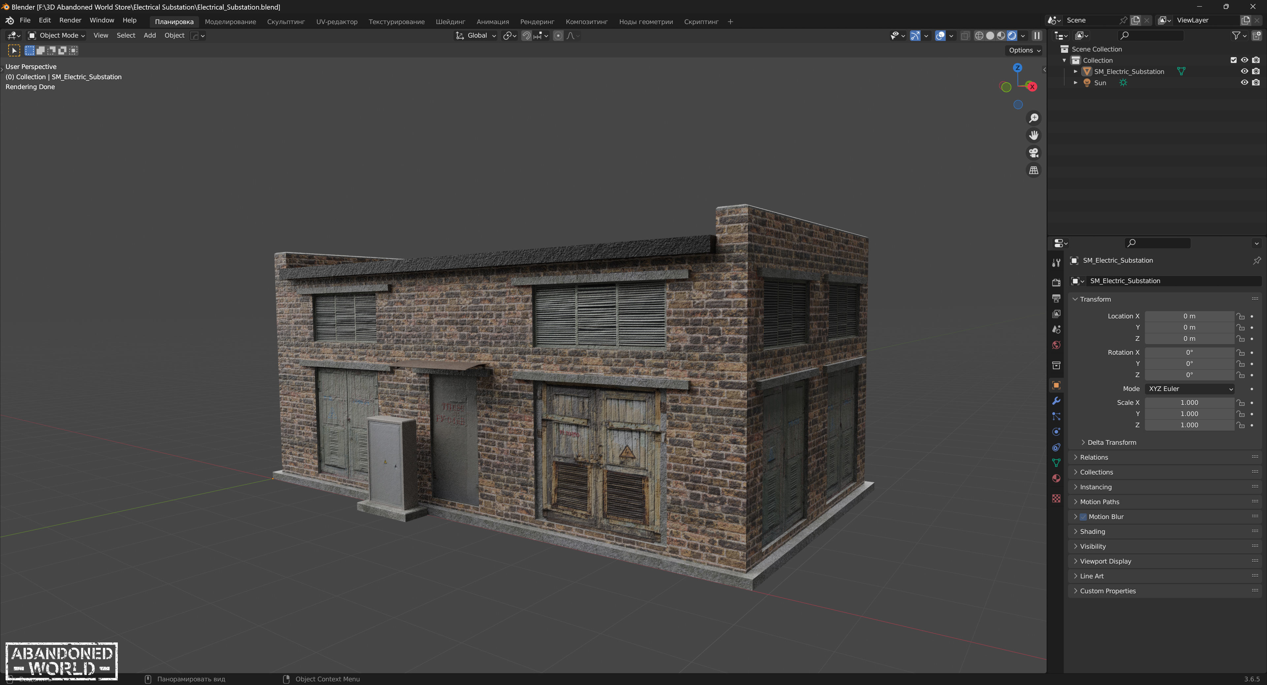Open the Modifiers properties tab (blue wrench icon)

1056,401
